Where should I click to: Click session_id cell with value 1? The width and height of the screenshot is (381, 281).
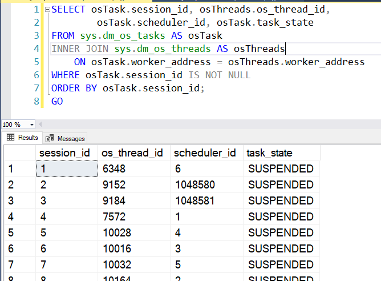pos(67,168)
